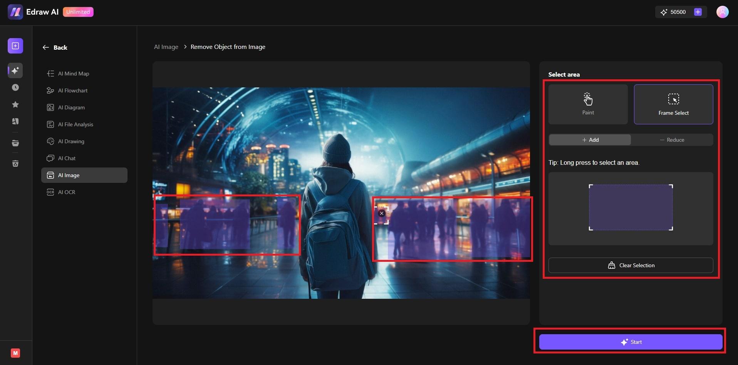738x365 pixels.
Task: Switch to Reduce selection mode
Action: (672, 140)
